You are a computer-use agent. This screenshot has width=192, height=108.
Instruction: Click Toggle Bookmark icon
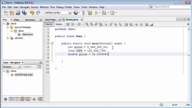click(120, 24)
